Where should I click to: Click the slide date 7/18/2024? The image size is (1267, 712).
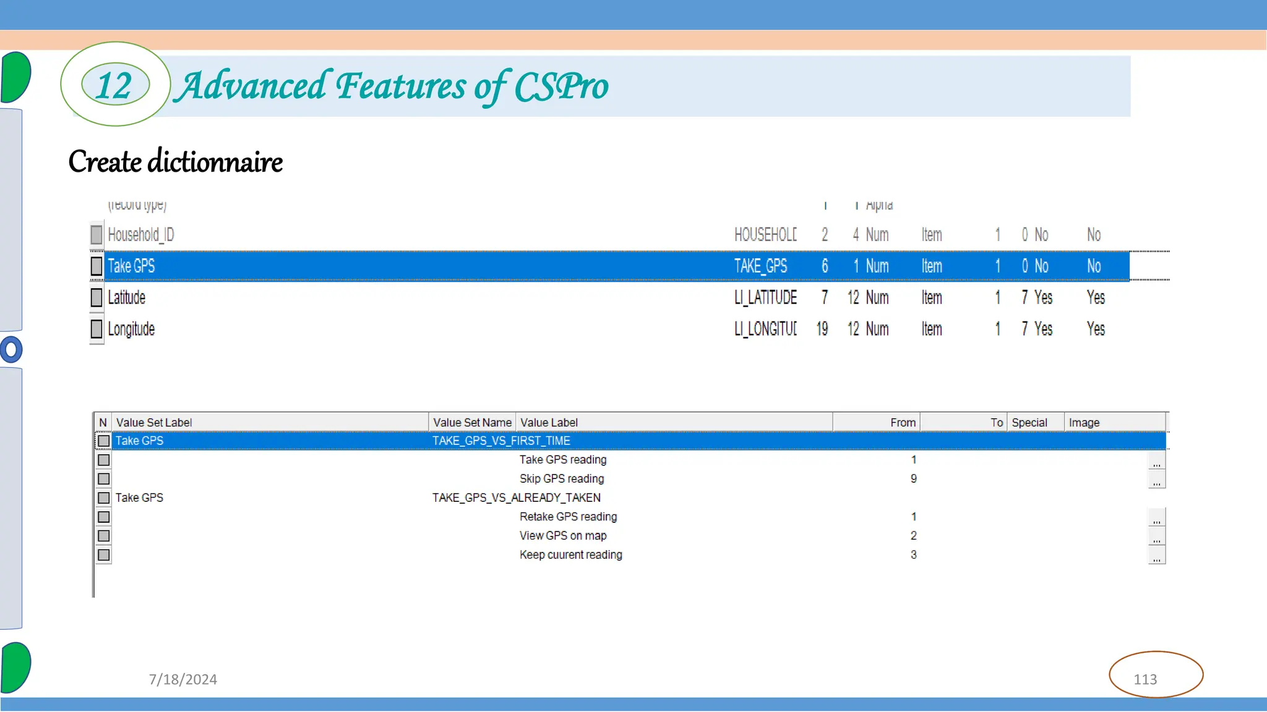183,679
